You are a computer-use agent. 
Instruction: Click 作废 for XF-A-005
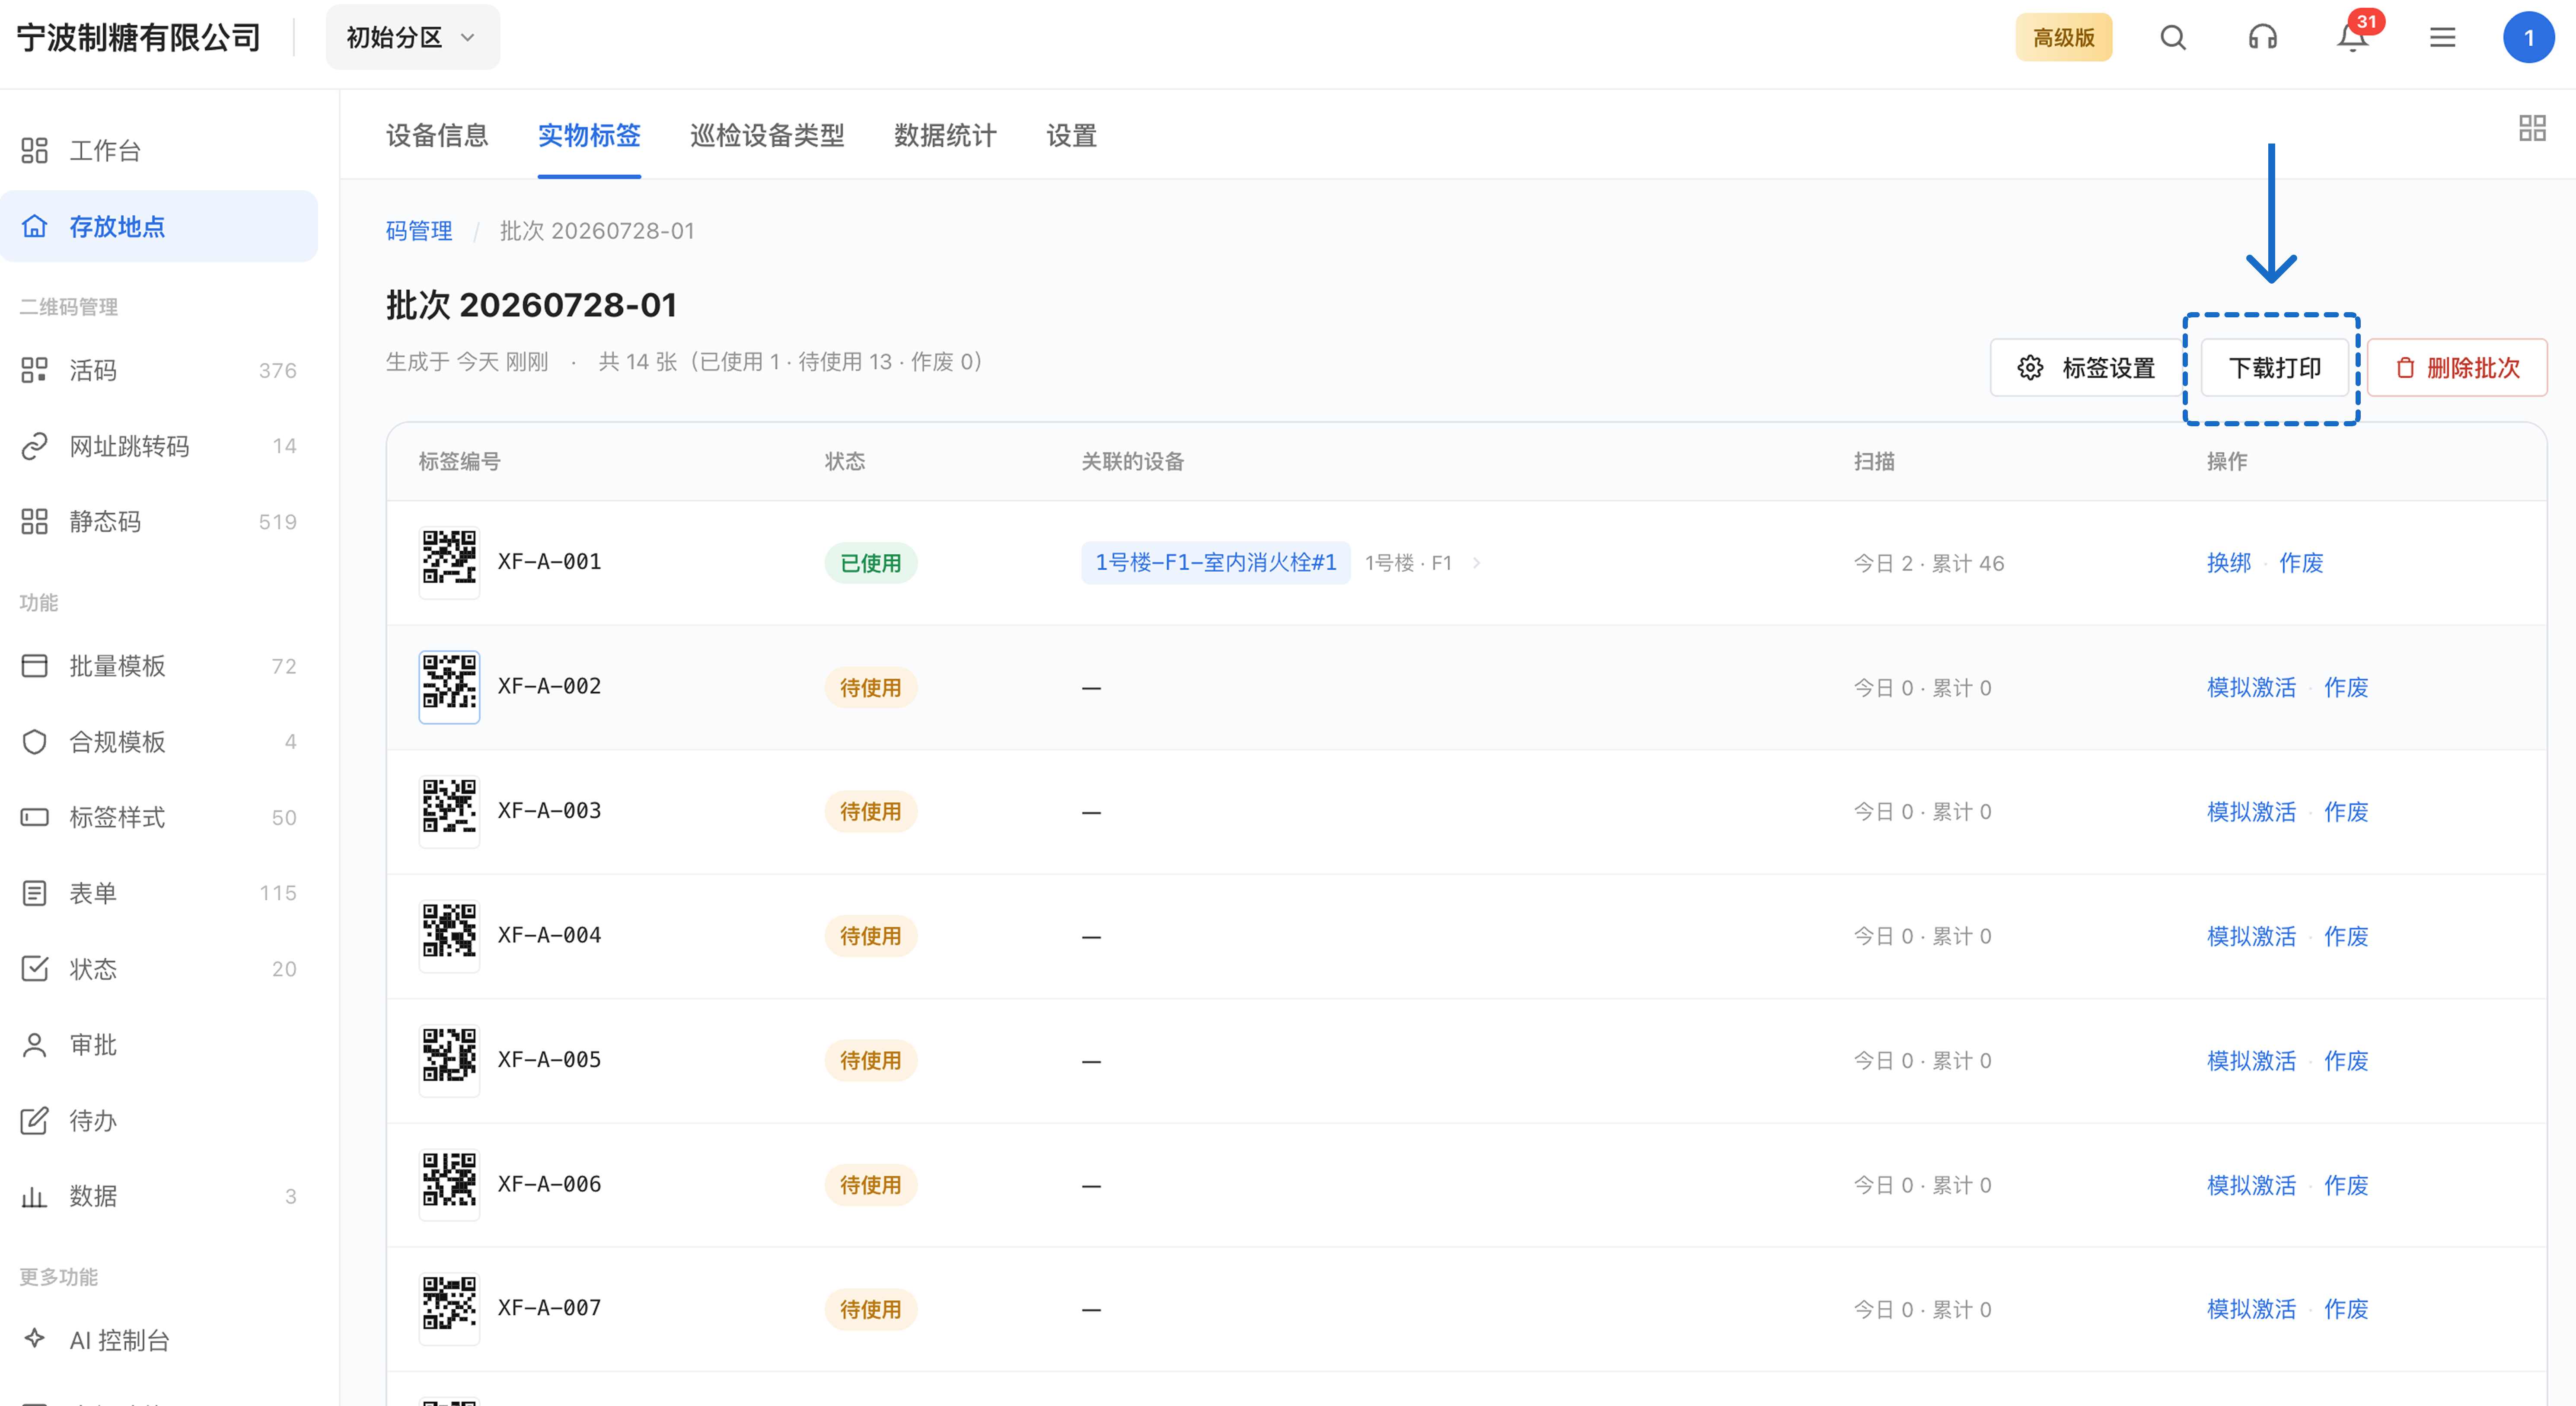tap(2345, 1061)
